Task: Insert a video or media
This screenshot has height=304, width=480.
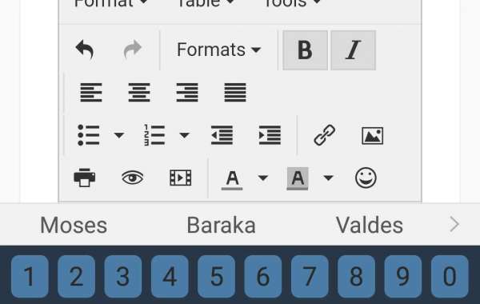Action: (181, 178)
